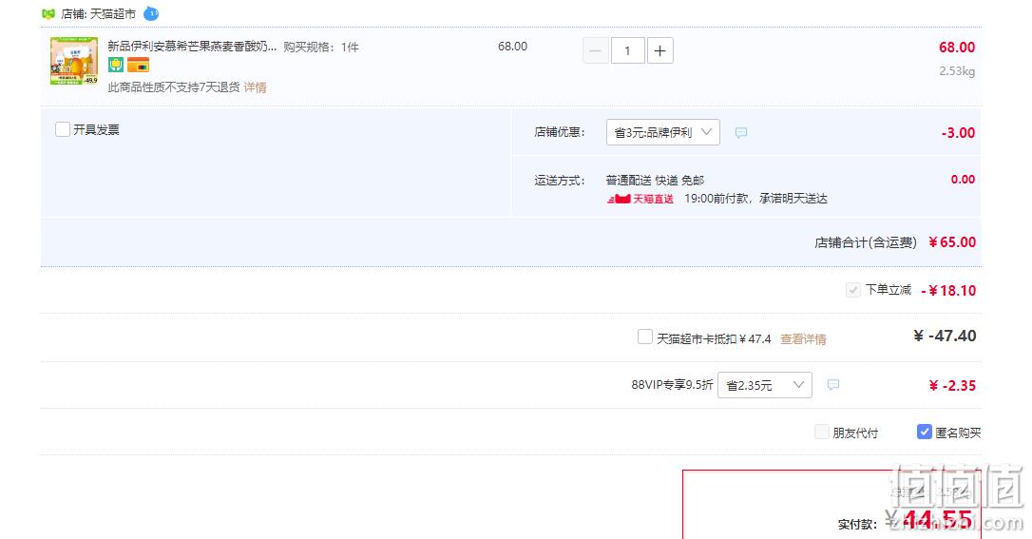Open the 店铺优惠 dropdown 省3元:品牌伊利

pyautogui.click(x=662, y=132)
